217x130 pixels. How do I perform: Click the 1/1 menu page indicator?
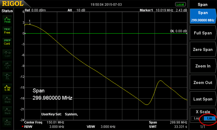(203, 126)
